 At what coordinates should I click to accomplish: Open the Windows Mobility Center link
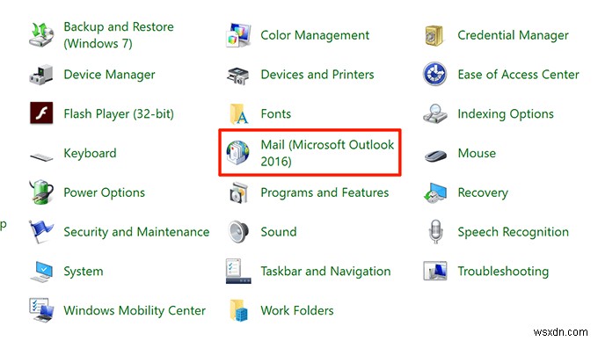pyautogui.click(x=135, y=310)
